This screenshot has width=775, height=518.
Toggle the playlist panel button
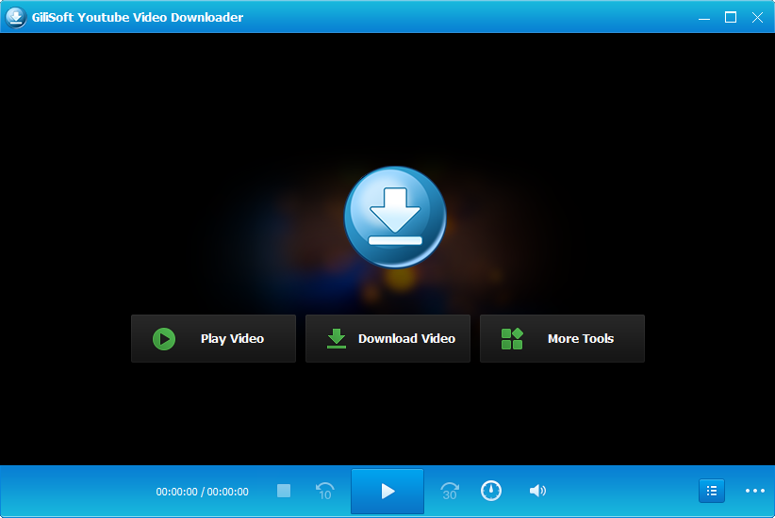point(712,491)
